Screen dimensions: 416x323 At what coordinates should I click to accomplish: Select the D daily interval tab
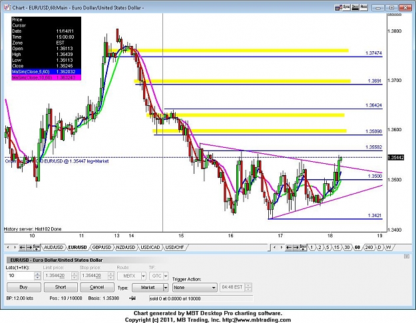(x=379, y=247)
